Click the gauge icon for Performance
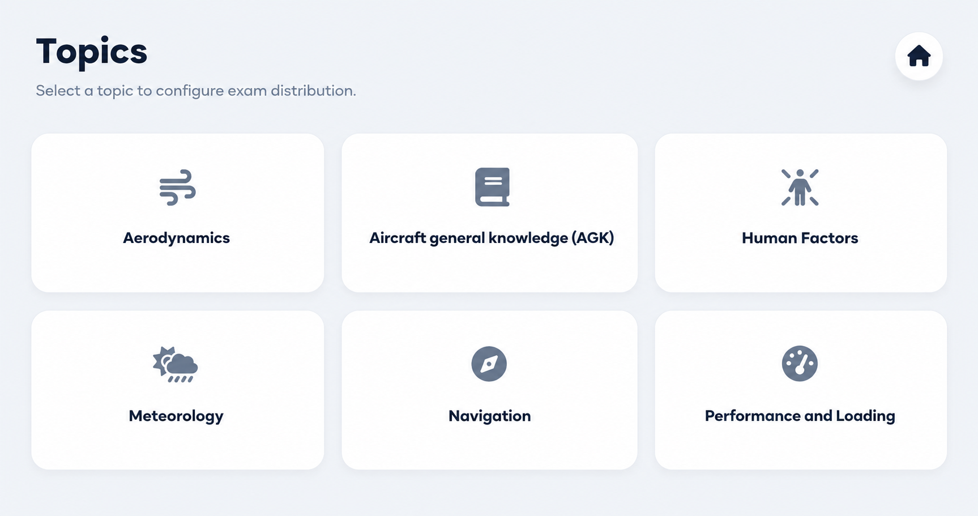Screen dimensions: 978x516 click(x=800, y=364)
